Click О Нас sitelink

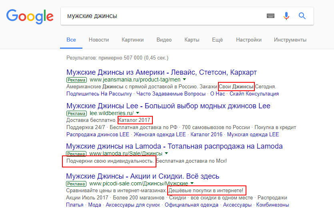(218, 94)
